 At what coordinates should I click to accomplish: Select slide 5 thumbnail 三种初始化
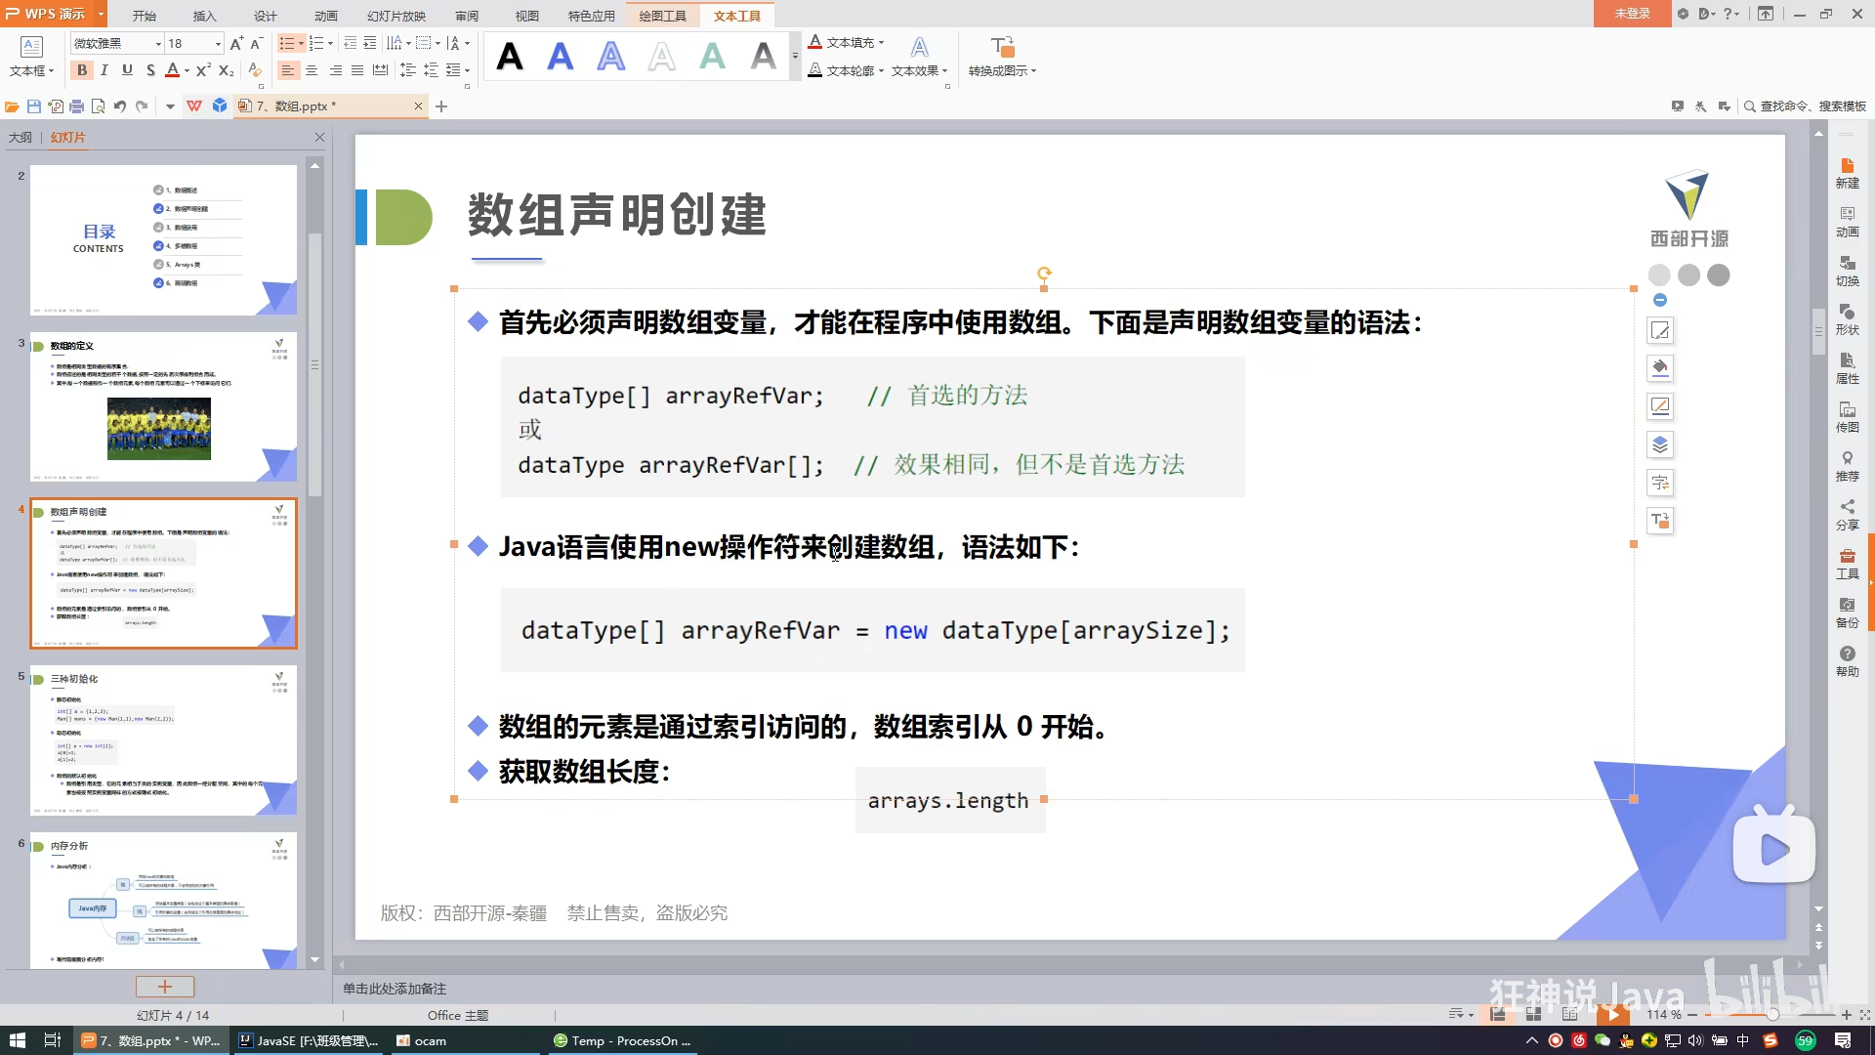(x=163, y=740)
